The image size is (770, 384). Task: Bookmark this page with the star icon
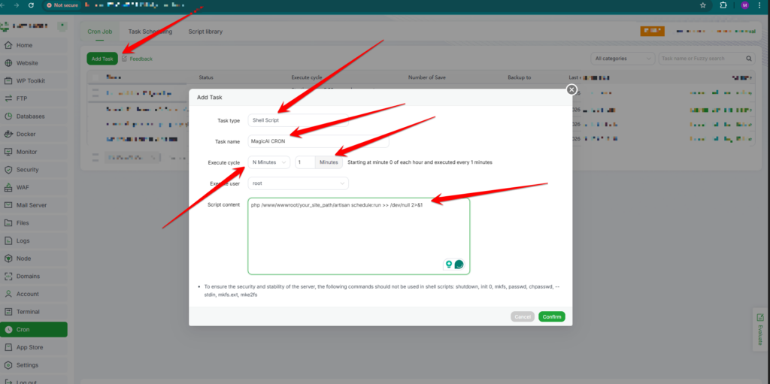pyautogui.click(x=702, y=5)
